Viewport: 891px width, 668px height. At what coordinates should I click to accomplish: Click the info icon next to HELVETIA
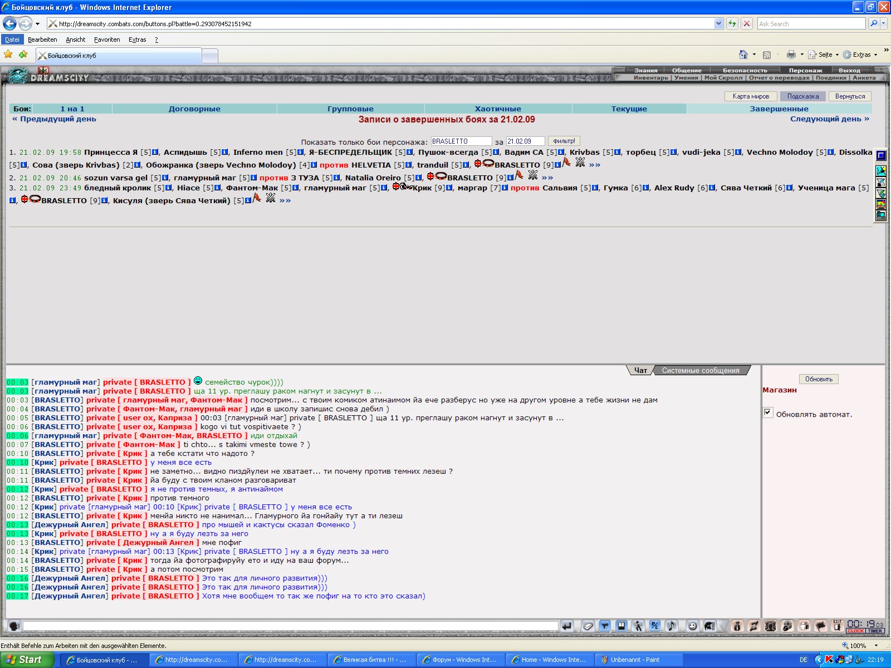point(409,165)
